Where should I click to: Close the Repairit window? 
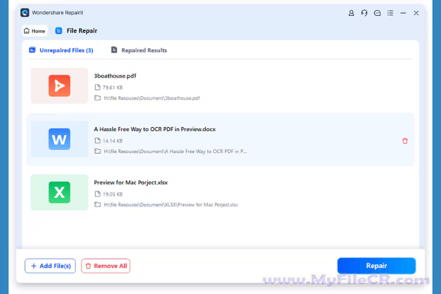(x=416, y=13)
